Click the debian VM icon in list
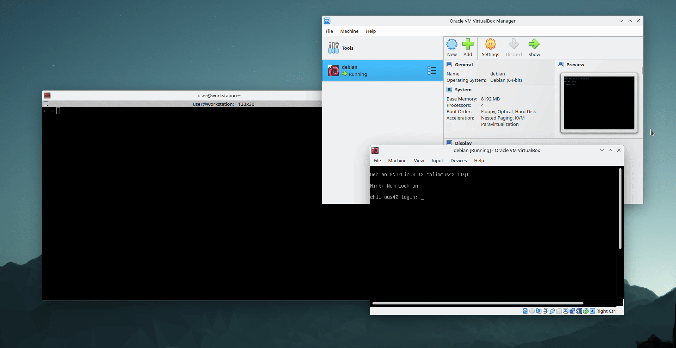This screenshot has height=348, width=676. pos(333,71)
